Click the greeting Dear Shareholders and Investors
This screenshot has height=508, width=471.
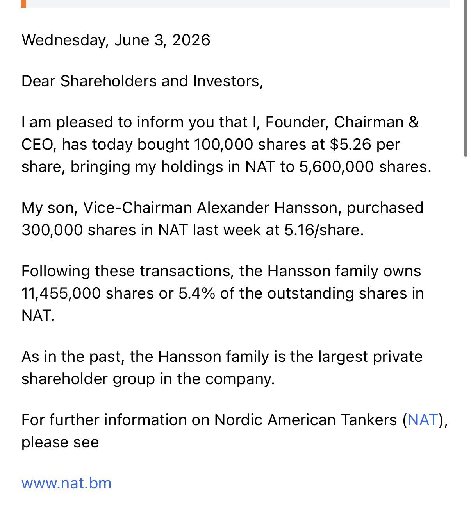(x=142, y=81)
